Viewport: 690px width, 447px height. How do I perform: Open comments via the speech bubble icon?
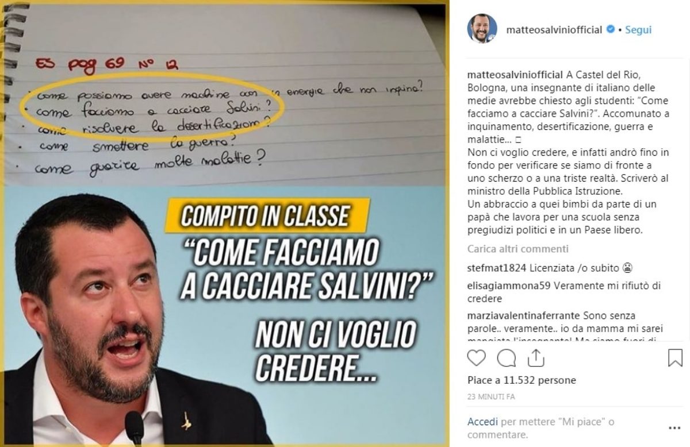(x=506, y=358)
